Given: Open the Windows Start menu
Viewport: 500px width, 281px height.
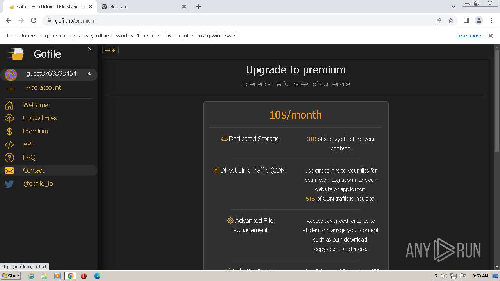Looking at the screenshot, I should 11,276.
